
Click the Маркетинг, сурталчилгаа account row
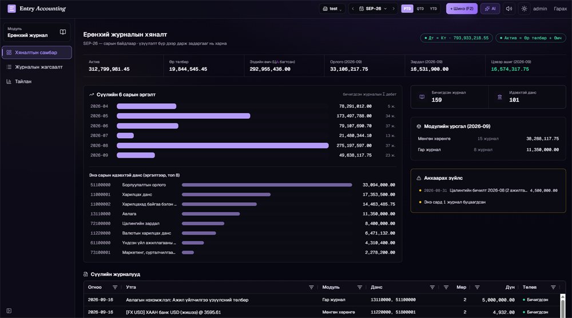click(243, 252)
